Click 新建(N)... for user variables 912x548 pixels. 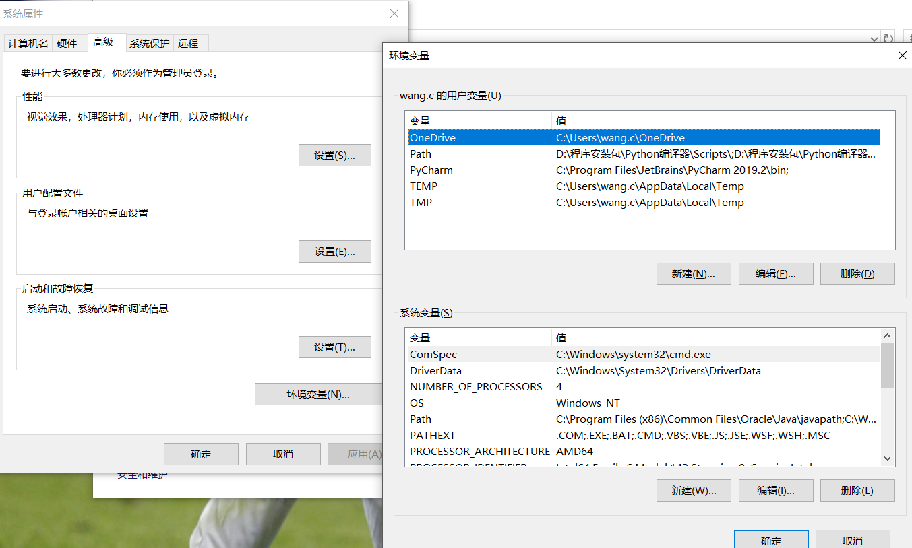pyautogui.click(x=694, y=273)
